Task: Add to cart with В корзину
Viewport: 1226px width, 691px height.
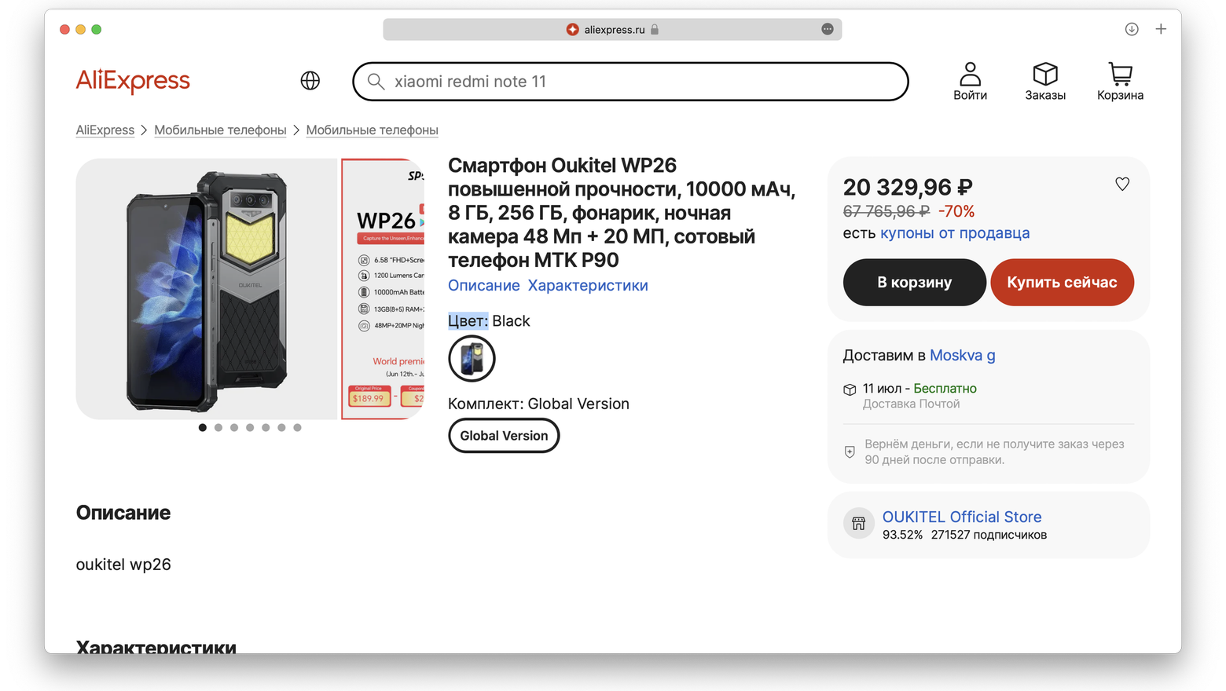Action: tap(915, 283)
